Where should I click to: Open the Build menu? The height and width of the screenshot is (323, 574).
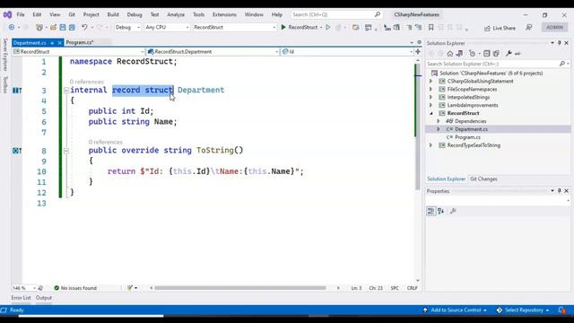tap(113, 14)
